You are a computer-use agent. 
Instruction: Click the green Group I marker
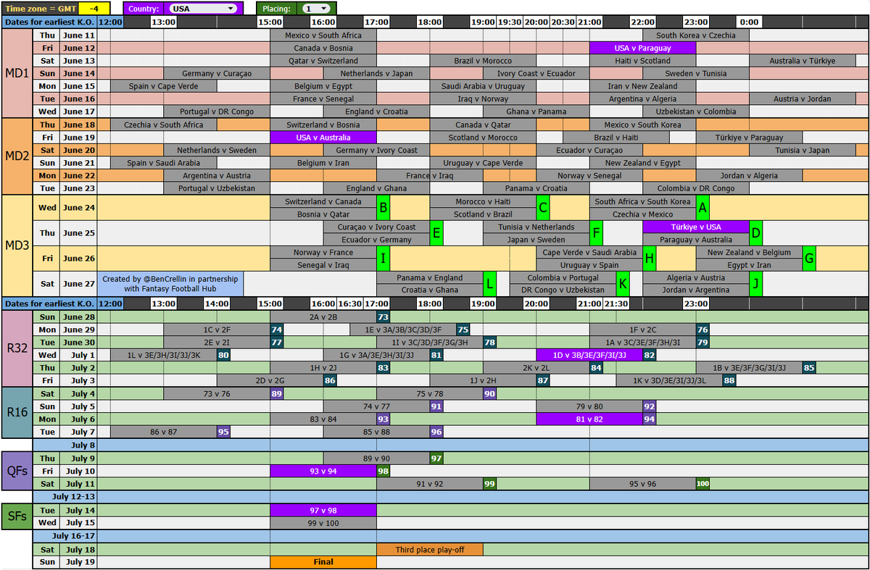coord(383,259)
